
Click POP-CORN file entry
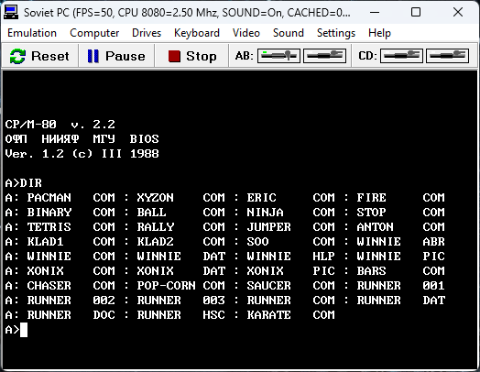(166, 286)
